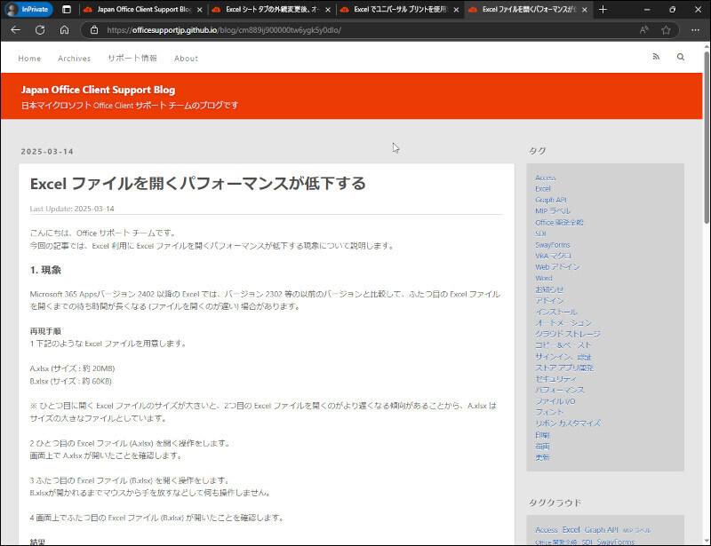This screenshot has height=546, width=711.
Task: Open the フォント tag link
Action: (x=549, y=412)
